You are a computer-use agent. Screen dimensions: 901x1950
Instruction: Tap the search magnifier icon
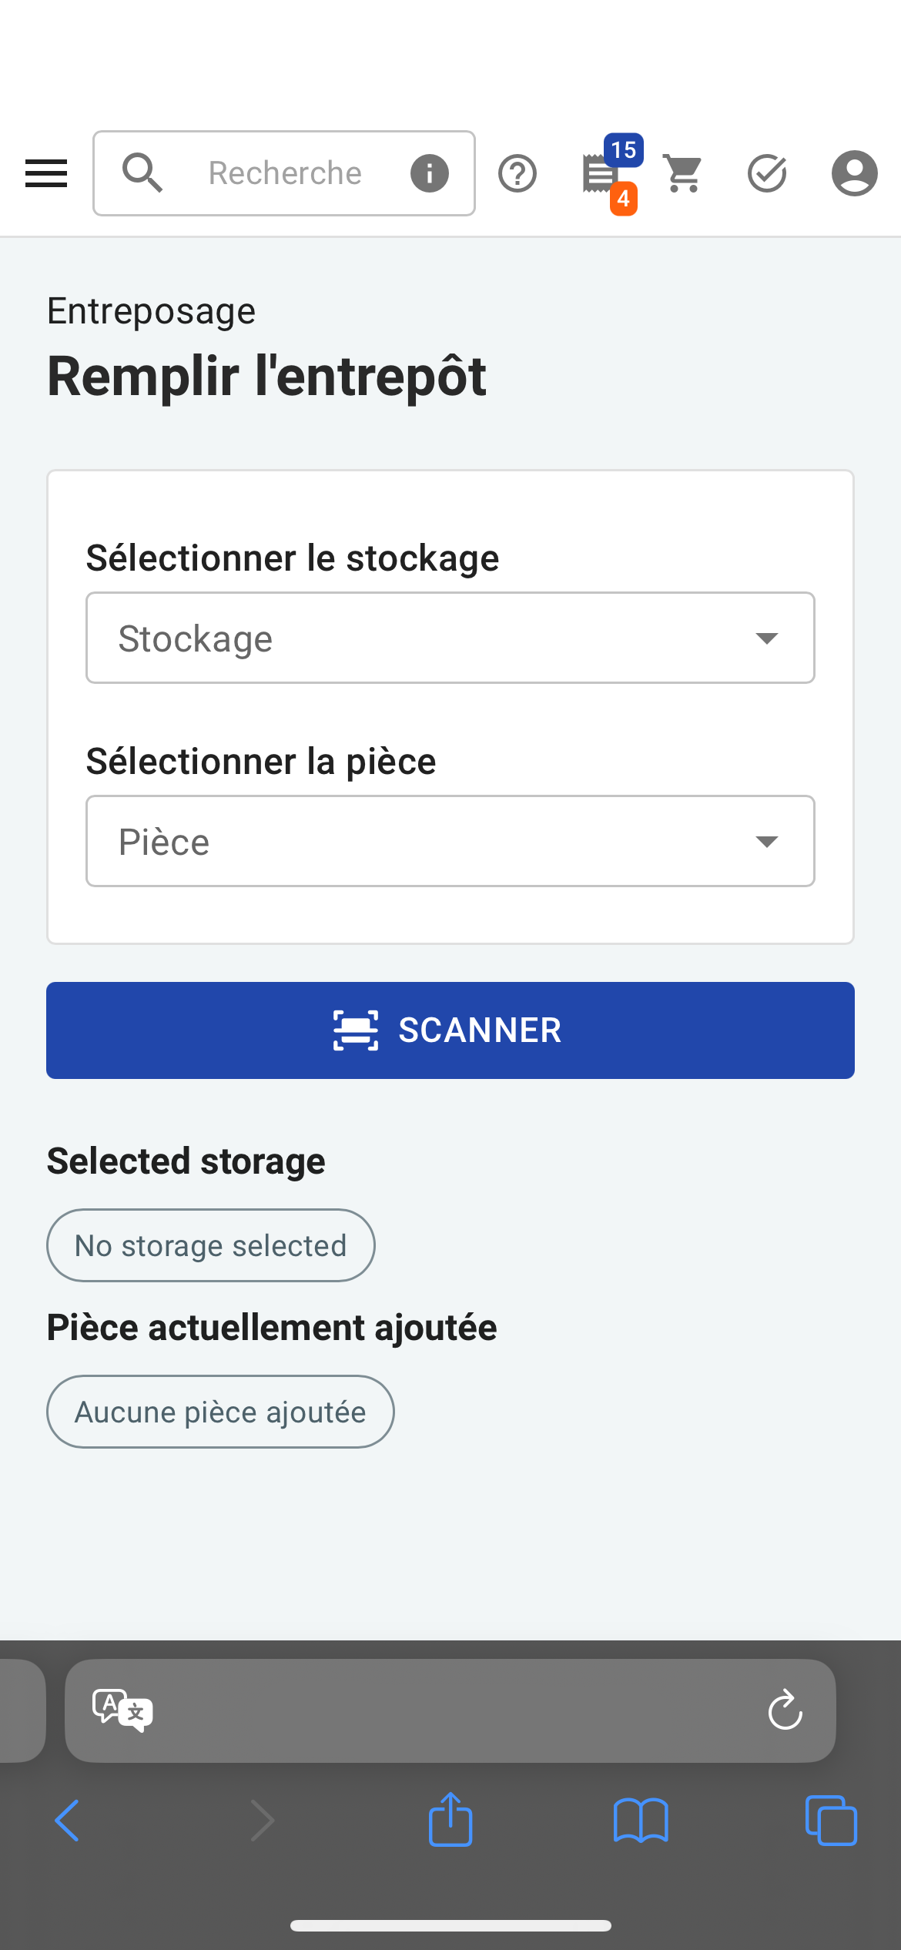(142, 173)
